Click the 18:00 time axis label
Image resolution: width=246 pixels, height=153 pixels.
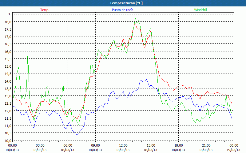178,146
